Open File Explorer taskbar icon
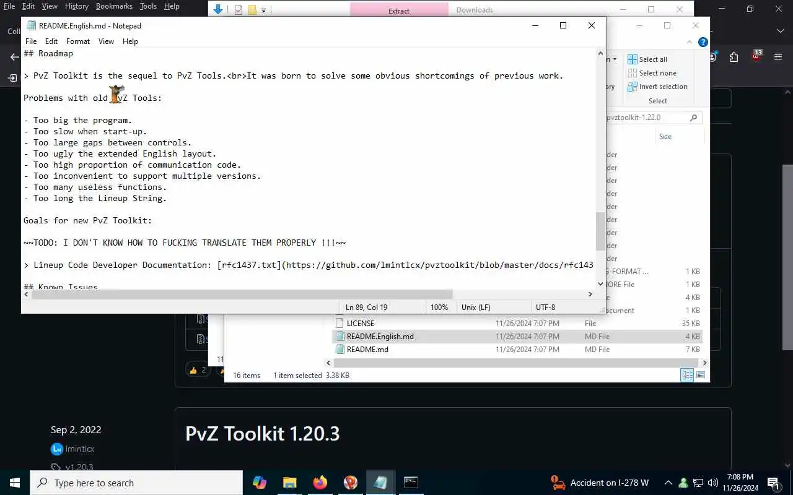Viewport: 793px width, 495px height. coord(290,483)
